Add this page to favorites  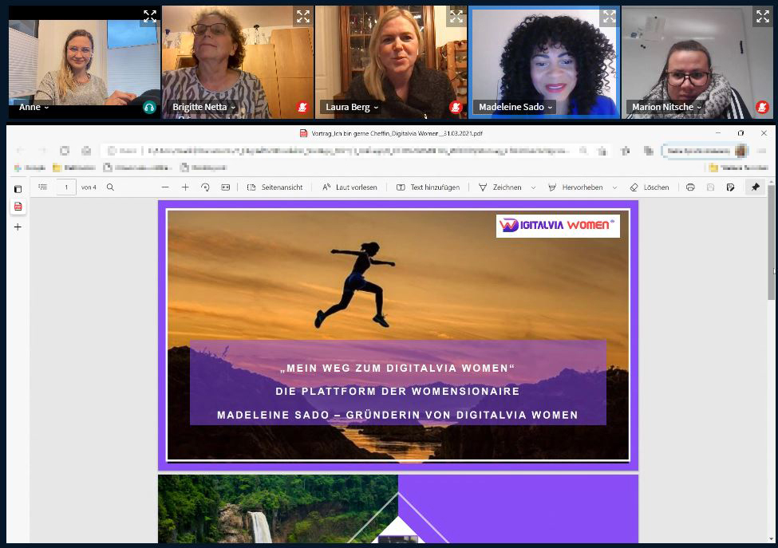click(x=602, y=151)
